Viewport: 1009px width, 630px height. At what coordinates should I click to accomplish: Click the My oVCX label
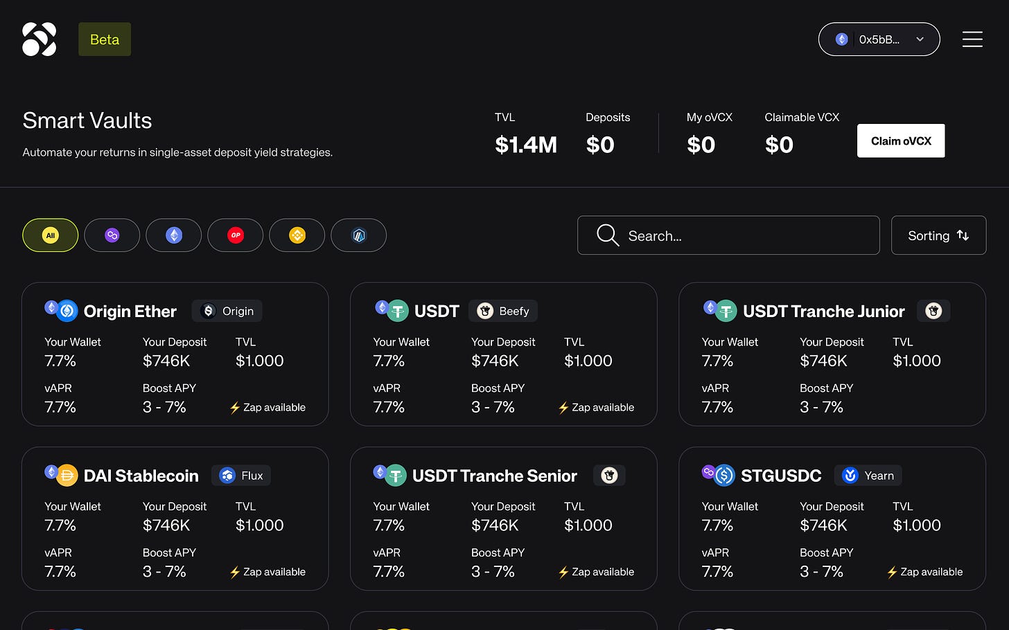coord(710,118)
